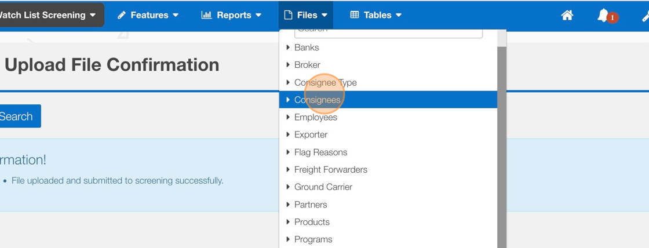649x248 pixels.
Task: Click the pencil icon beside Features
Action: (122, 16)
